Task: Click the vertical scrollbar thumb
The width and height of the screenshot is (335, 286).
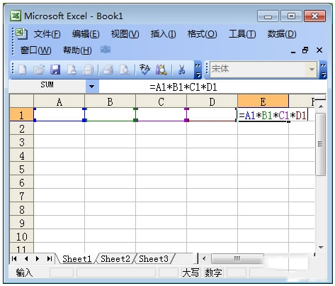Action: tap(320, 144)
